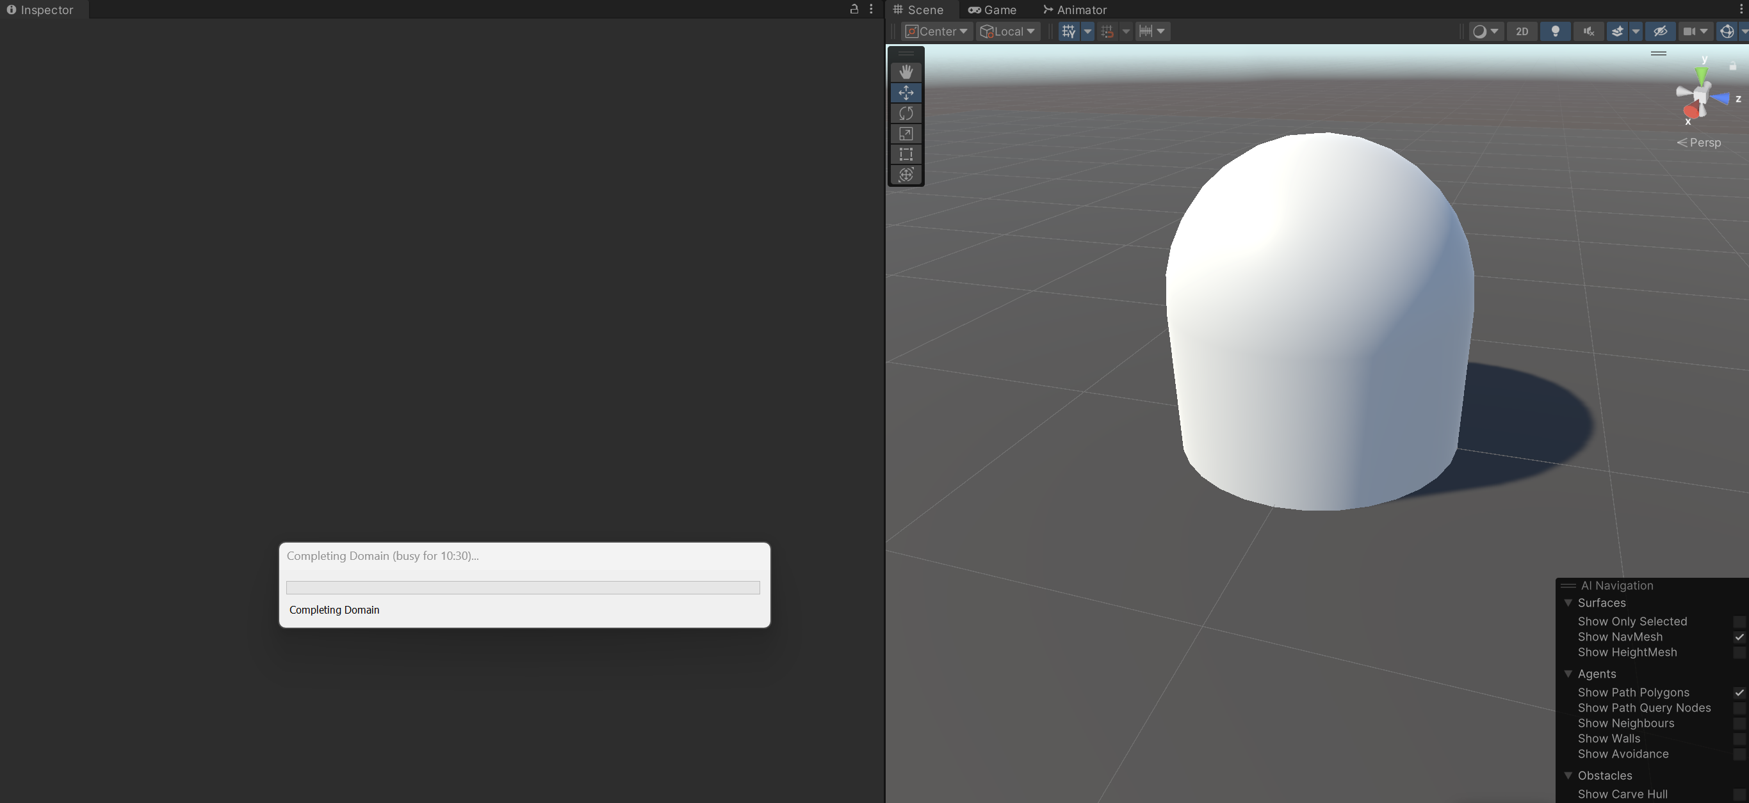Toggle scene audio mute button
Viewport: 1749px width, 803px height.
coord(1588,31)
